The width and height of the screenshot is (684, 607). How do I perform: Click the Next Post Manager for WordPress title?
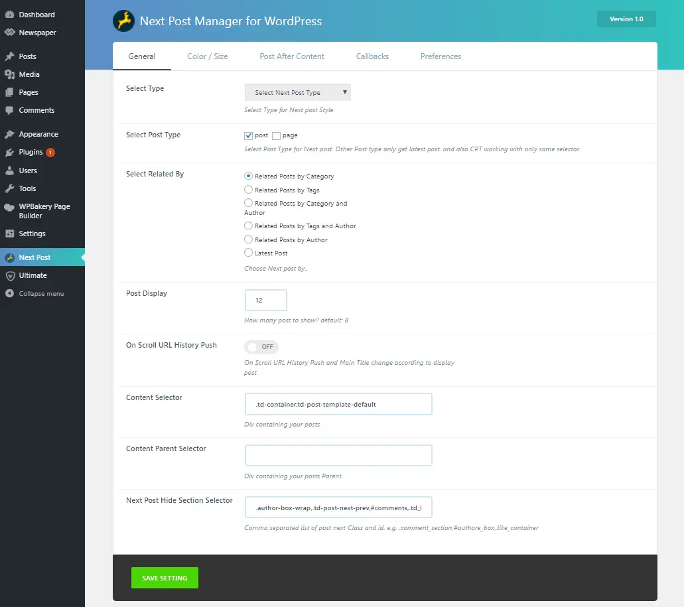click(x=231, y=21)
